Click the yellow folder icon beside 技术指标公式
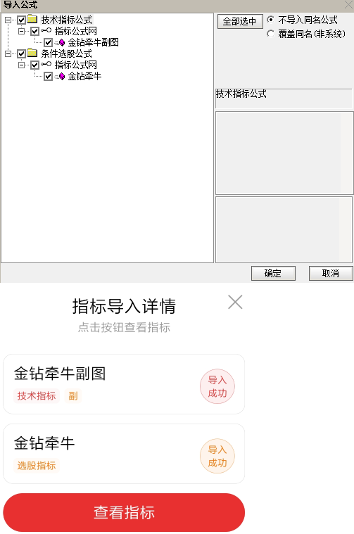Viewport: 354px width, 534px height. point(32,20)
